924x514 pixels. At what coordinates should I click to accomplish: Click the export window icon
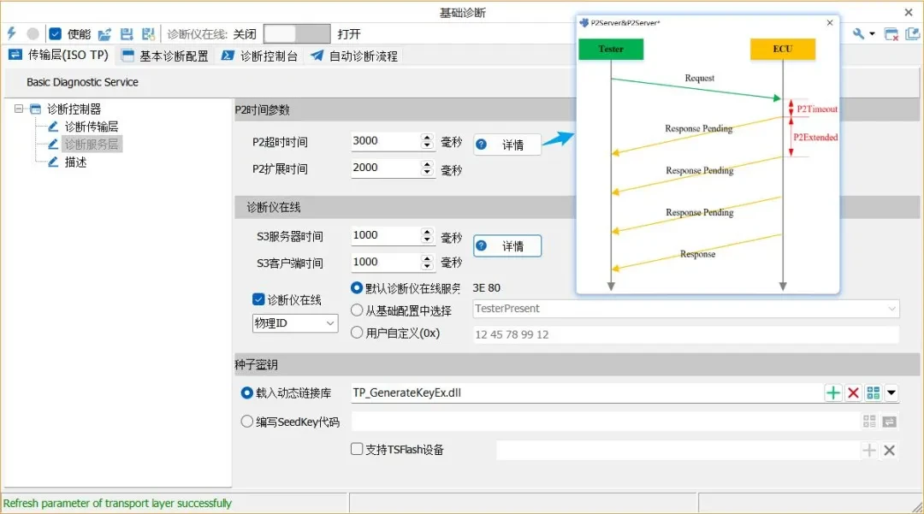pos(912,33)
